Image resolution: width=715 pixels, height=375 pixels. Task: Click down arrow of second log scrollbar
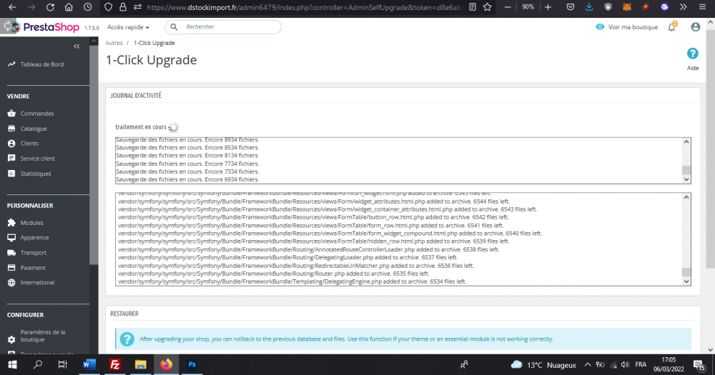coord(686,281)
